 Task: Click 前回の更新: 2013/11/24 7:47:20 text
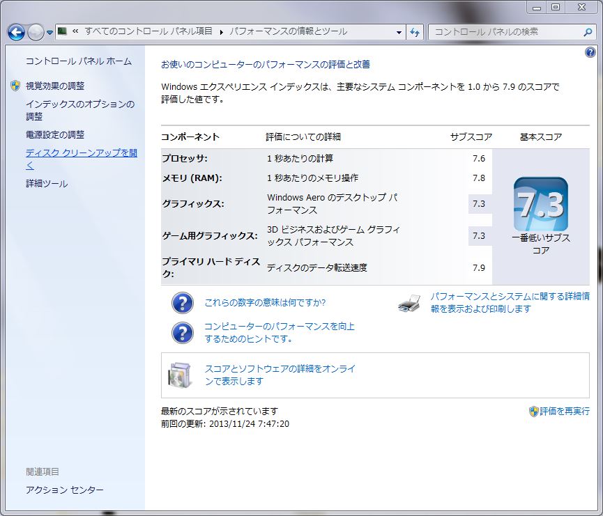pos(225,424)
